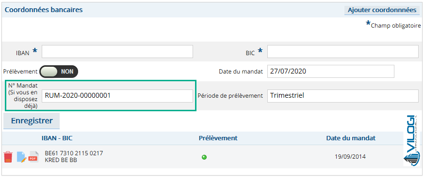Focus the empty BIC input field

tap(343, 51)
